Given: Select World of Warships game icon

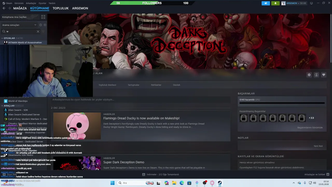Looking at the screenshot, I should coord(5,101).
